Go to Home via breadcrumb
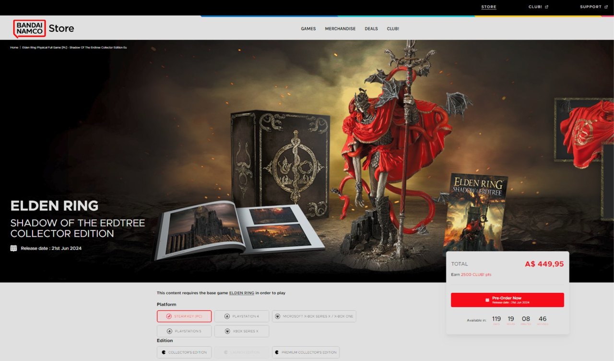Image resolution: width=614 pixels, height=361 pixels. pyautogui.click(x=14, y=48)
